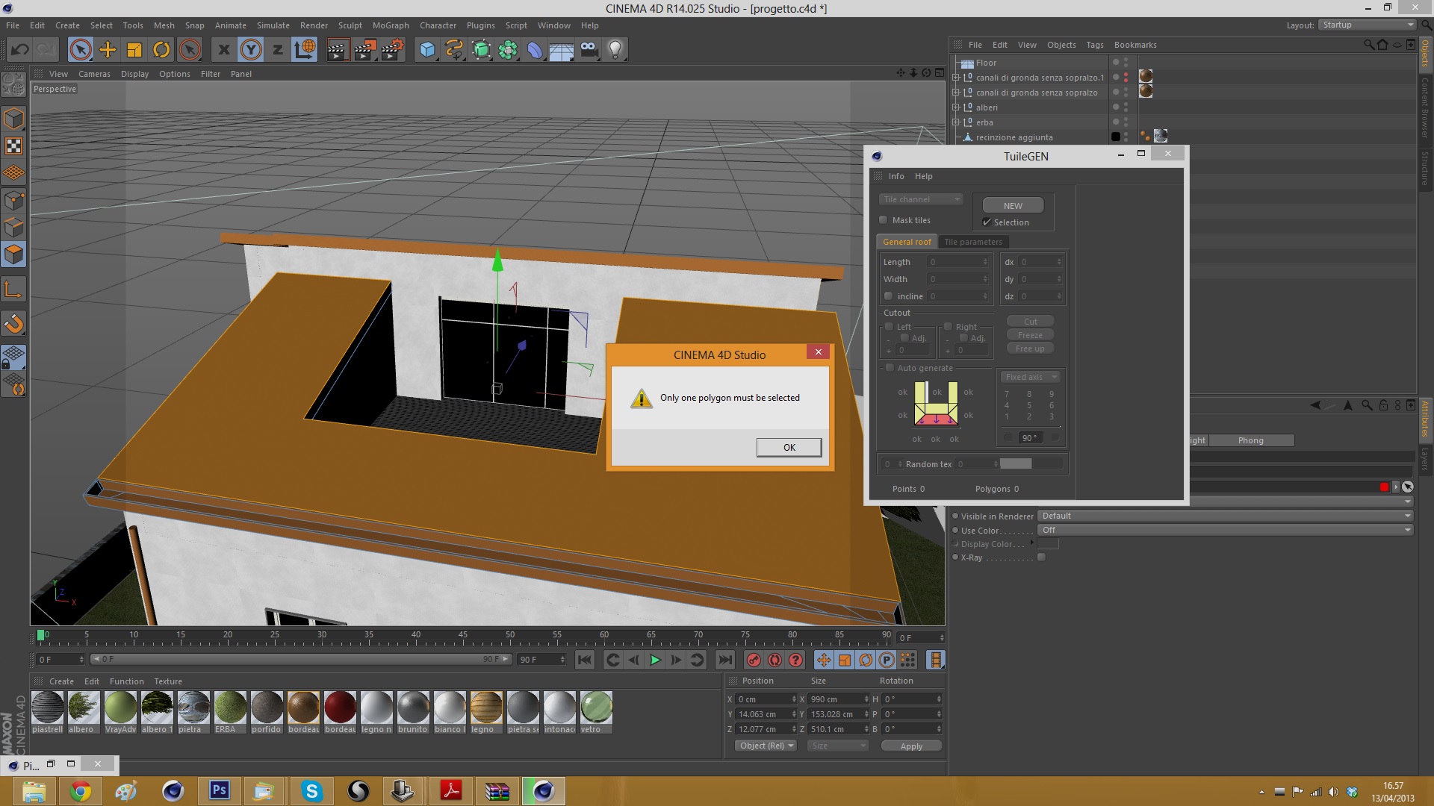Select the Scale tool
The height and width of the screenshot is (806, 1434).
pyautogui.click(x=134, y=50)
